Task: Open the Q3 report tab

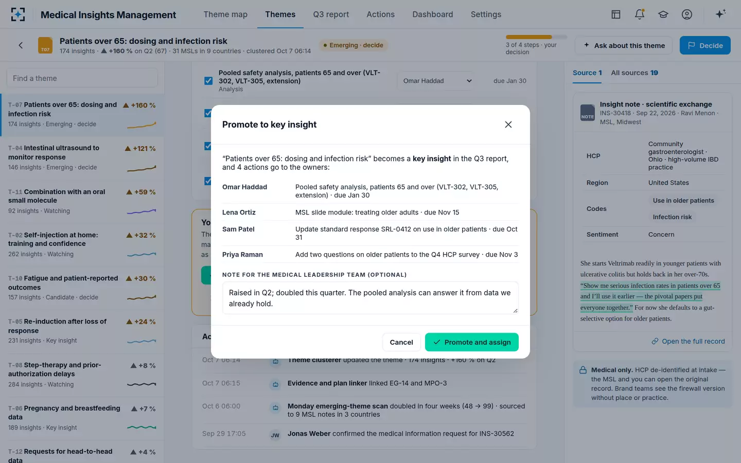Action: [x=331, y=14]
